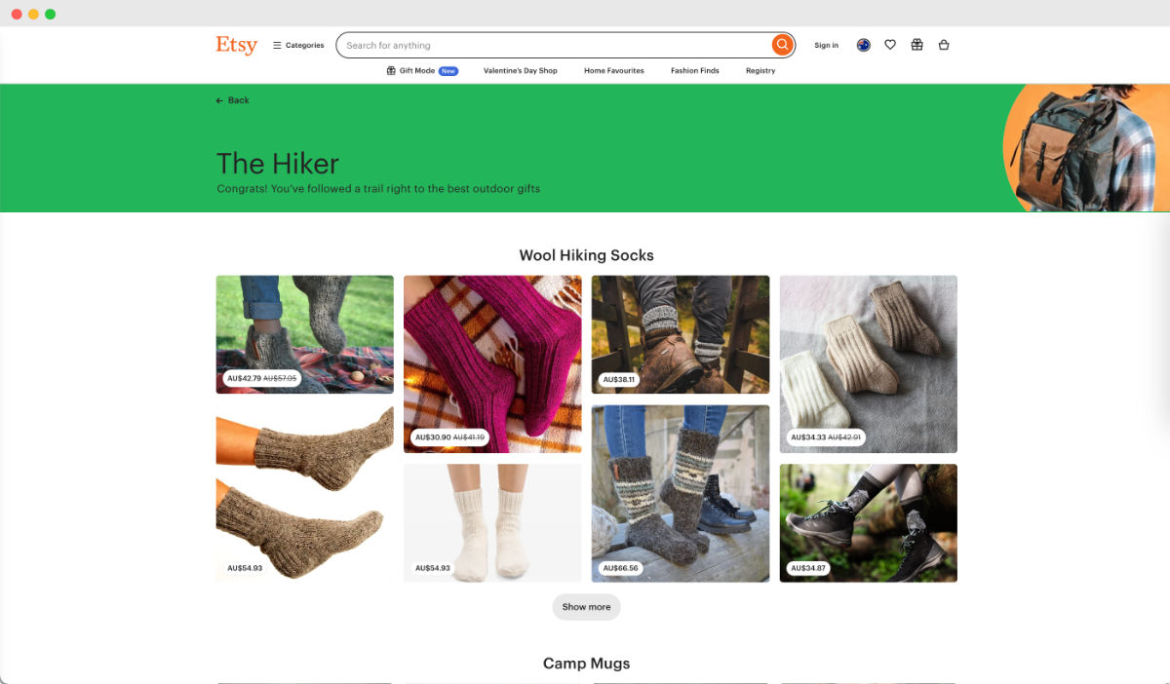Select the AU$66.56 striped wool socks product
This screenshot has width=1170, height=684.
680,492
